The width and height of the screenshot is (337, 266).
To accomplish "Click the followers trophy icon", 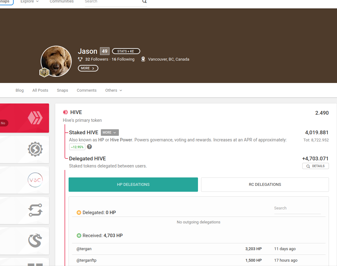I will [x=80, y=59].
